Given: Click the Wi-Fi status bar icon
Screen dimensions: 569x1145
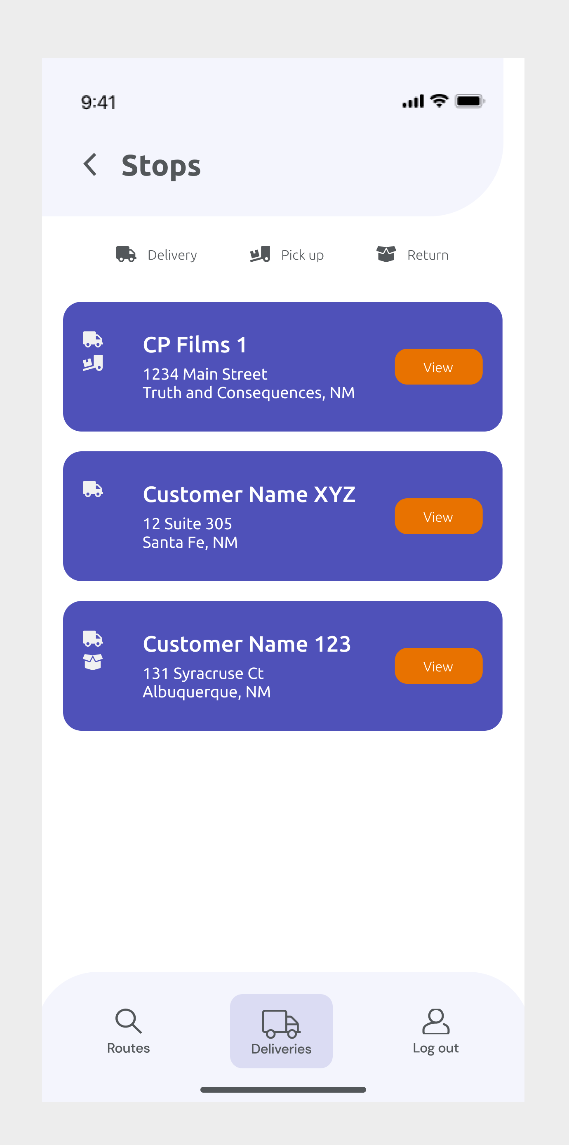Looking at the screenshot, I should coord(439,101).
